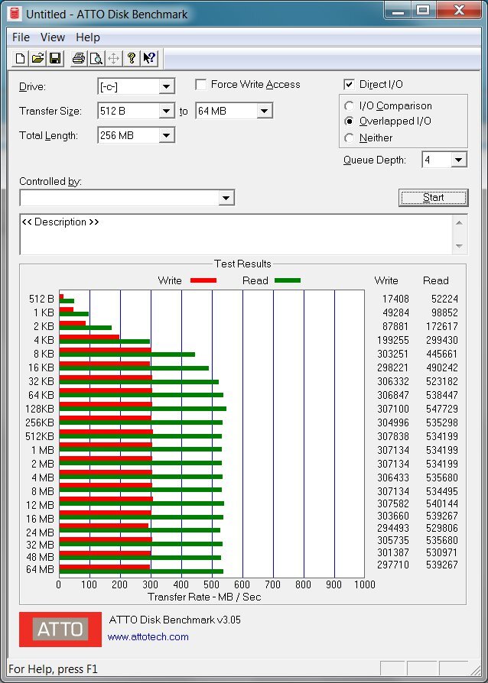Image resolution: width=488 pixels, height=683 pixels.
Task: Open Print Preview from the toolbar
Action: (96, 58)
